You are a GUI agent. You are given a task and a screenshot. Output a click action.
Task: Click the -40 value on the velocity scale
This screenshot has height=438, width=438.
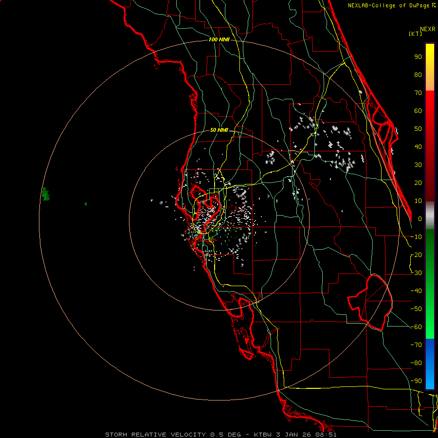[416, 291]
